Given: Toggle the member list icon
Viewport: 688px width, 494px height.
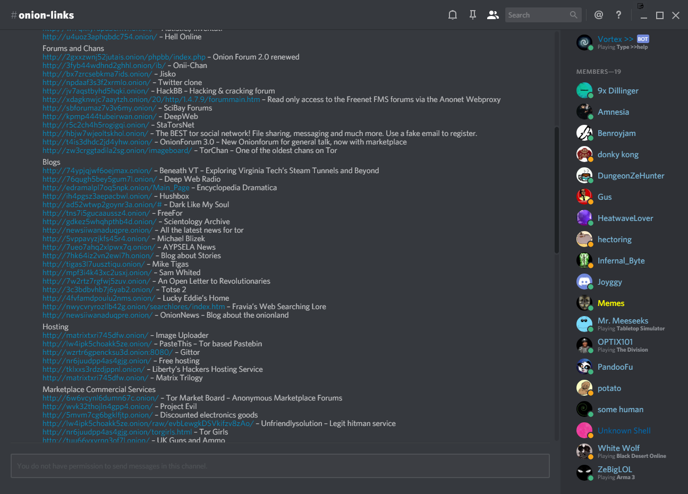Looking at the screenshot, I should click(x=493, y=15).
